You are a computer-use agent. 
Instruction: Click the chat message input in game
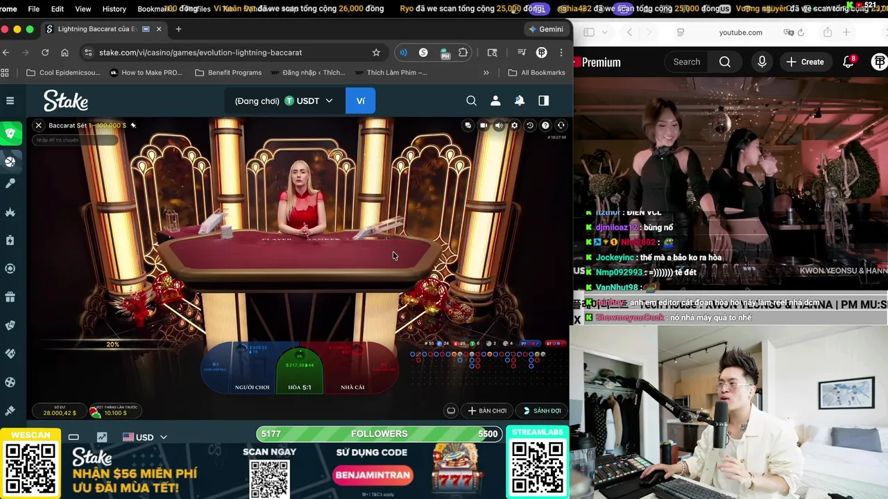(x=74, y=140)
